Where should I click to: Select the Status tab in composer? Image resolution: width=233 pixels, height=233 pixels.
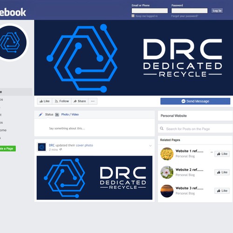(x=49, y=115)
